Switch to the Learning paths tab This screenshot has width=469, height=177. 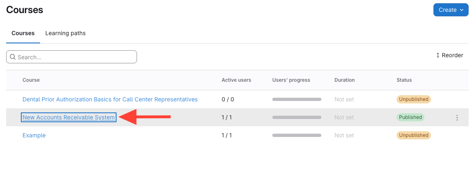[x=65, y=33]
